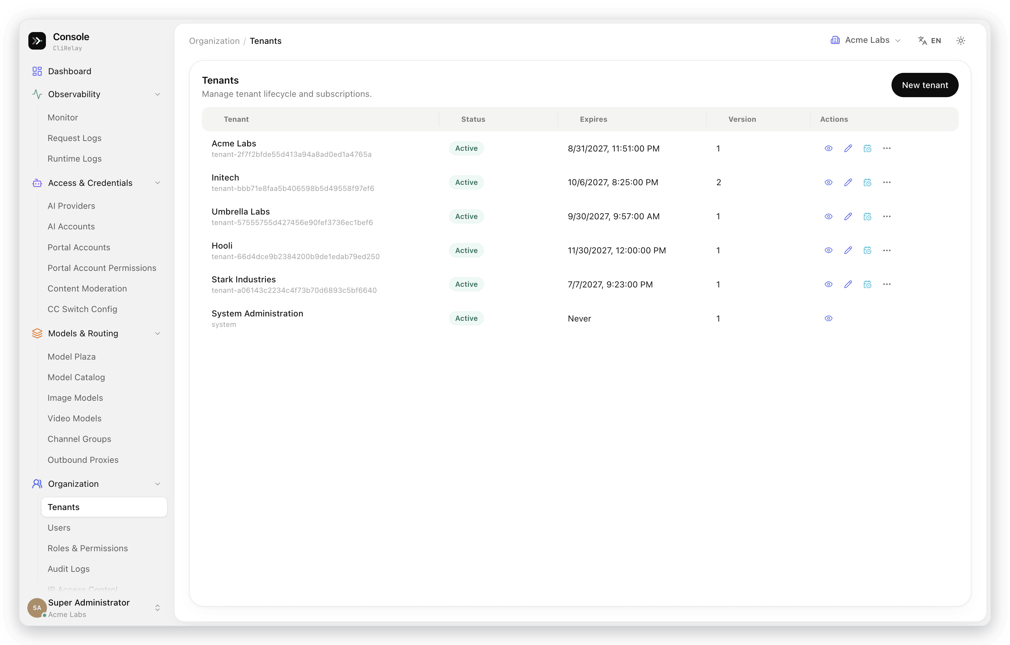View Initech tenant with the eye icon
This screenshot has width=1010, height=645.
click(828, 182)
